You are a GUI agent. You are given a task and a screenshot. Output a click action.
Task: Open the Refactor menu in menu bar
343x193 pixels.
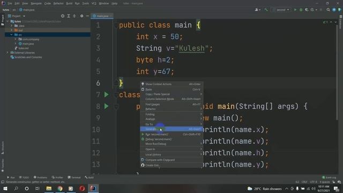coord(58,3)
